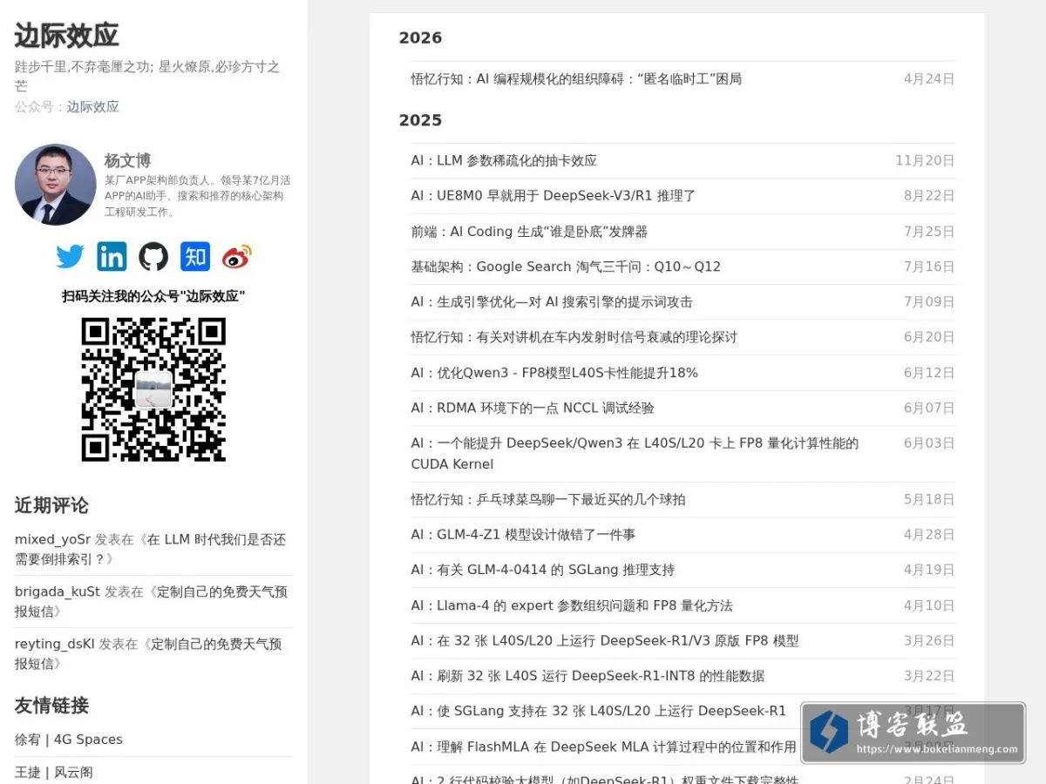Open the Twitter profile icon
Viewport: 1046px width, 784px height.
coord(70,256)
